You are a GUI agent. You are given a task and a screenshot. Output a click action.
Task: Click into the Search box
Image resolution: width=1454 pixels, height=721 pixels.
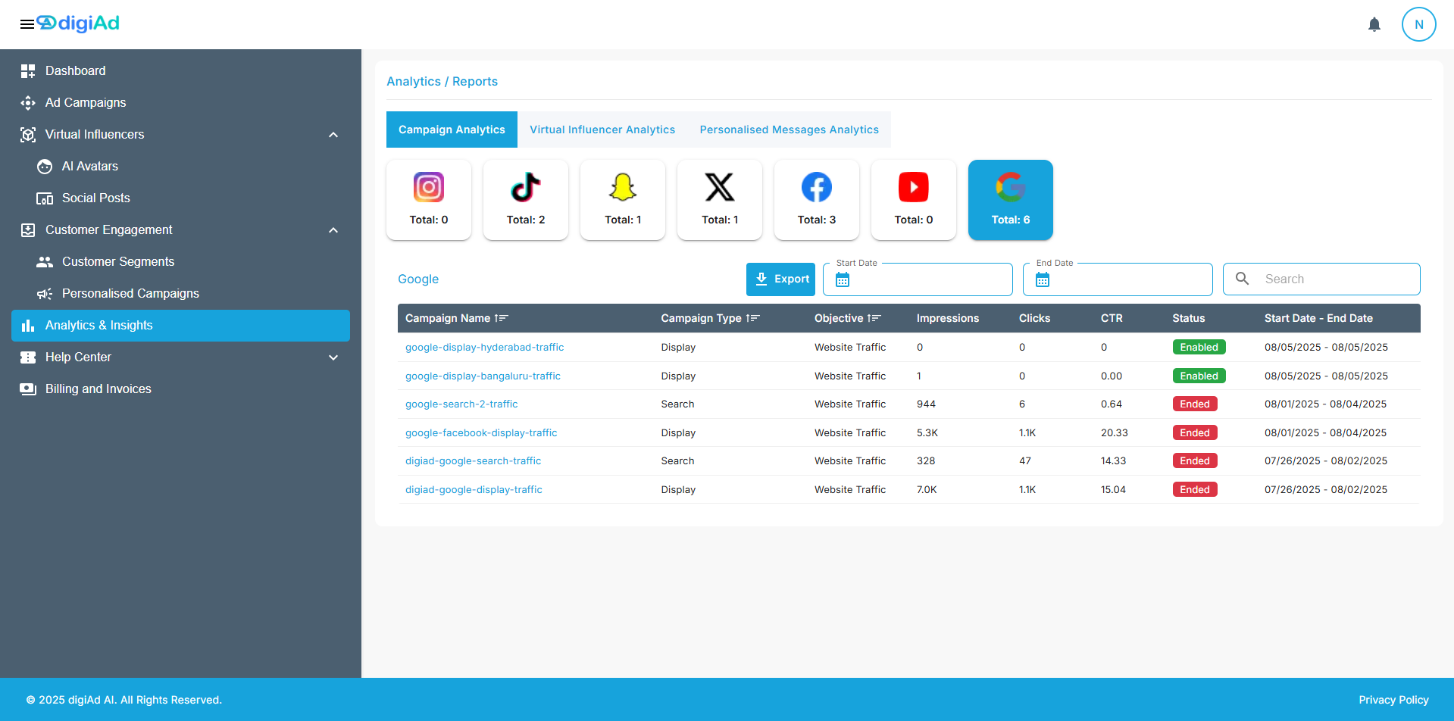tap(1321, 279)
